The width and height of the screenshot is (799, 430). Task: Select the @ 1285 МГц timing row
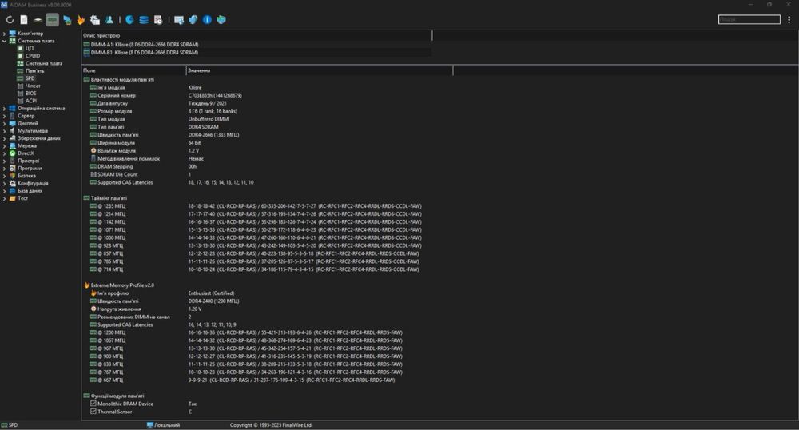pyautogui.click(x=268, y=206)
